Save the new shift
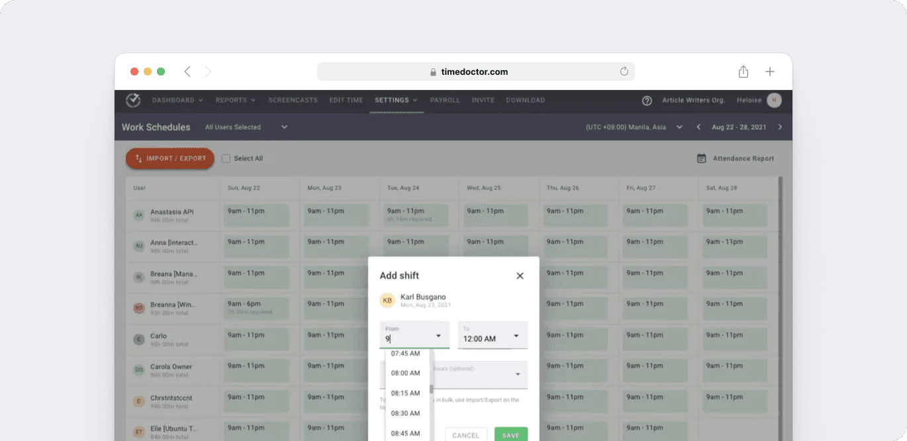 (510, 434)
